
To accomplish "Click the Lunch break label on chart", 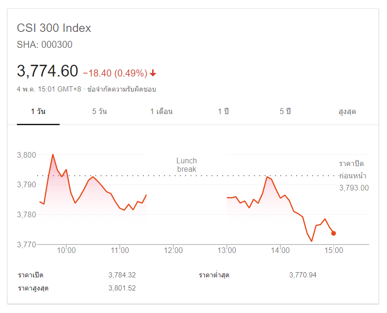I will coord(186,165).
